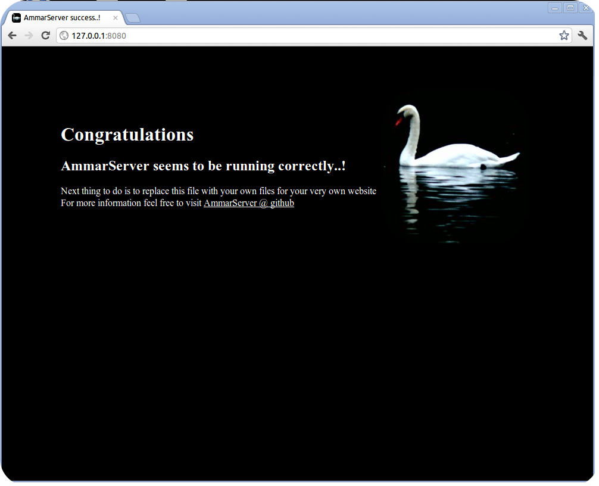Open a new tab
Image resolution: width=599 pixels, height=486 pixels.
133,18
